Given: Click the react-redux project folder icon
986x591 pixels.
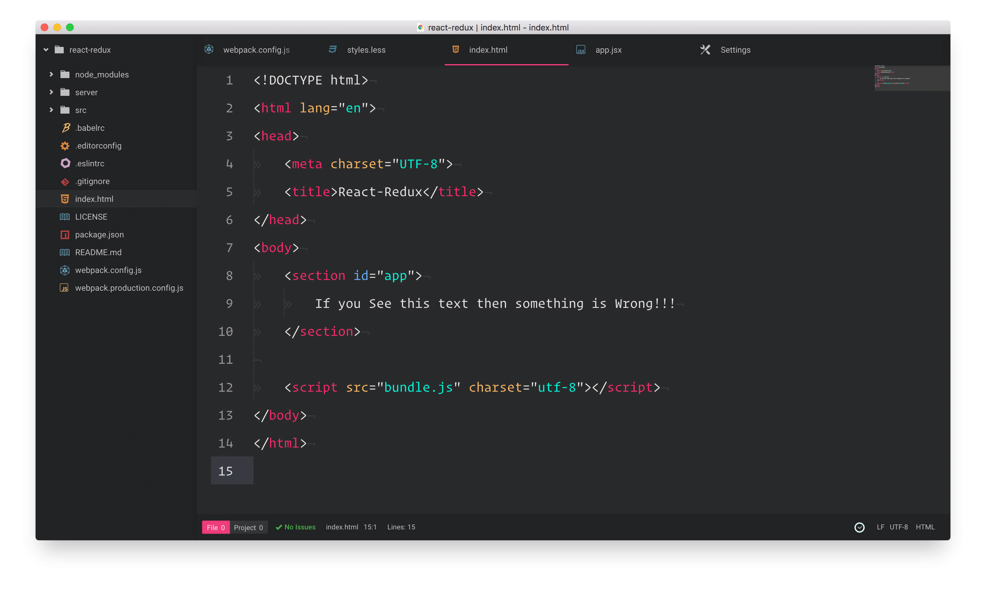Looking at the screenshot, I should coord(59,50).
